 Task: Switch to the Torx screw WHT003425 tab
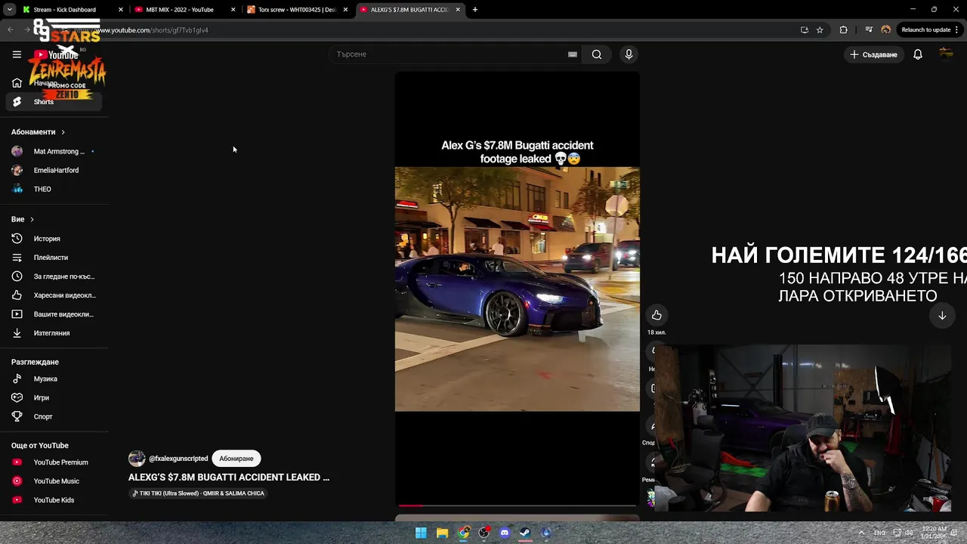297,10
